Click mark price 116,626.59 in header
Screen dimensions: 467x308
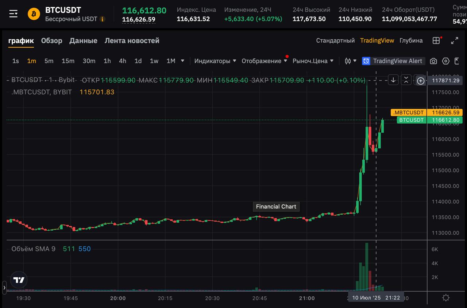pyautogui.click(x=139, y=20)
